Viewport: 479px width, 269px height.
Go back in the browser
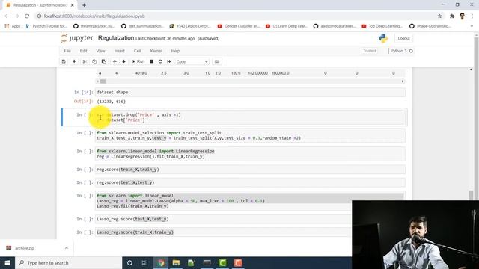(7, 16)
